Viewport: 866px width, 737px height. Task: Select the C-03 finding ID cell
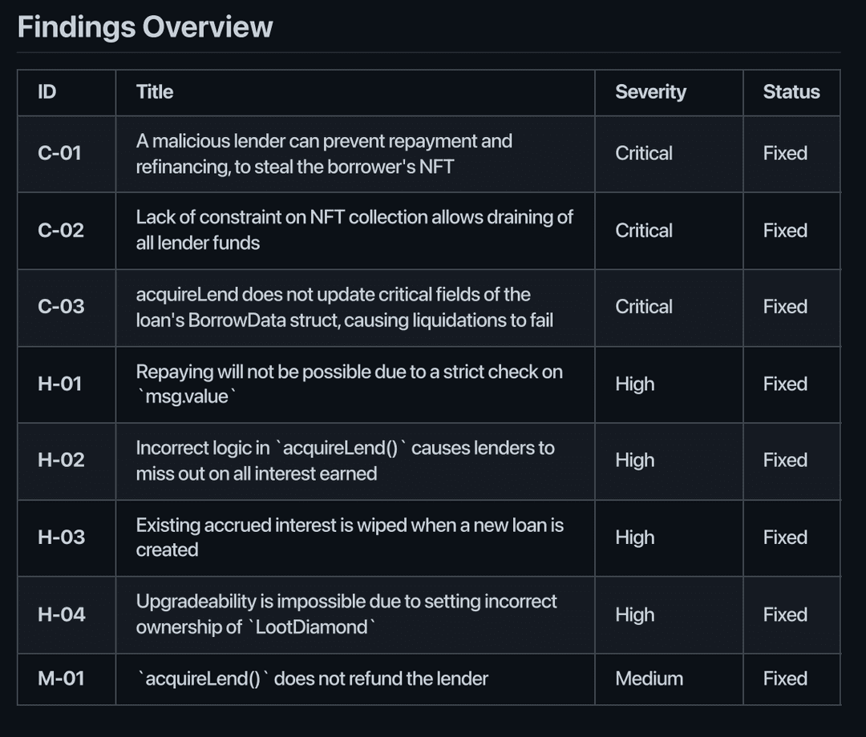point(60,307)
